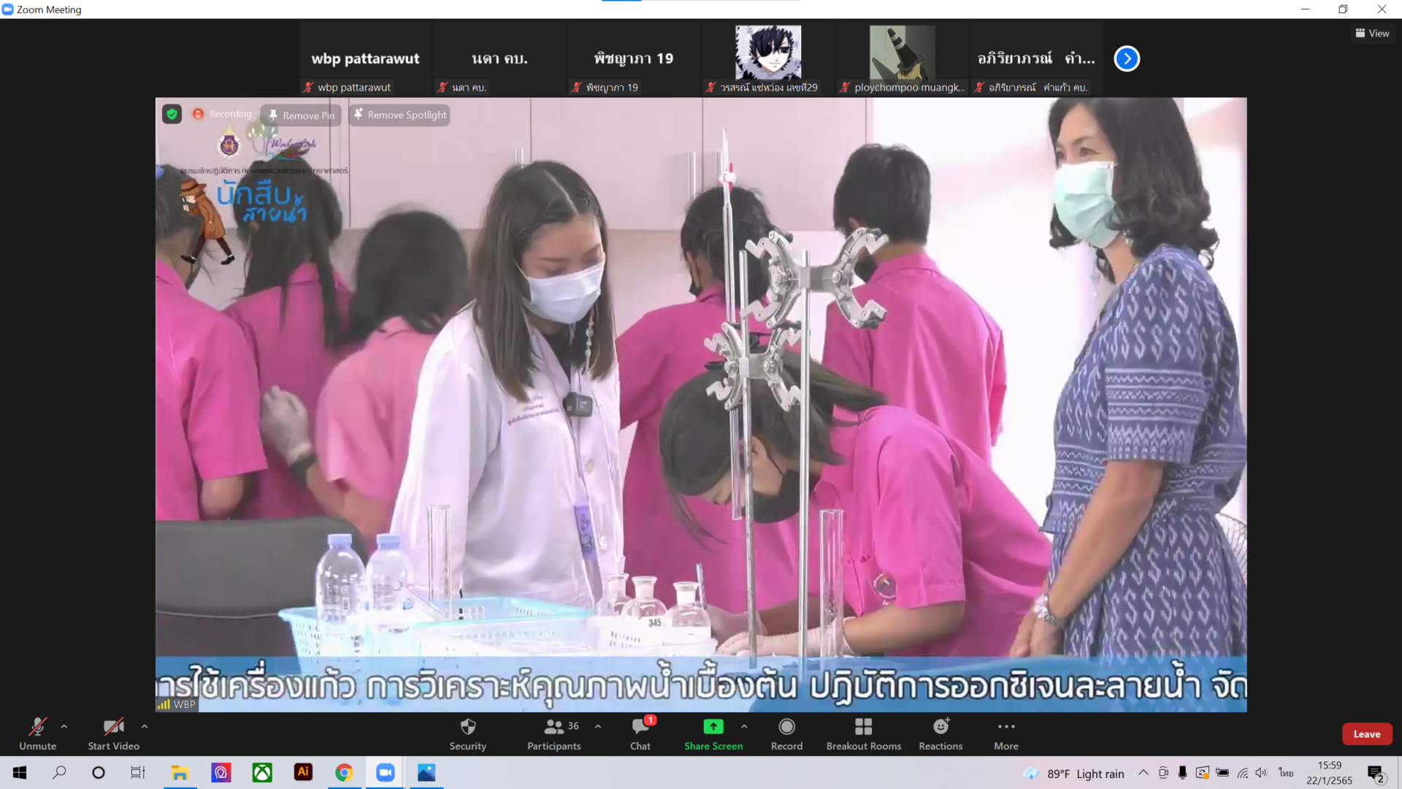Screen dimensions: 1402x789
Task: Open Breakout Rooms
Action: point(863,733)
